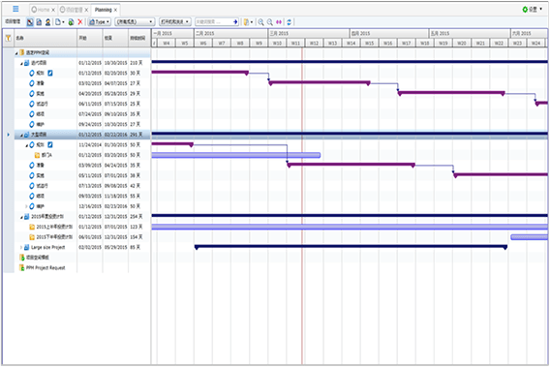Viewport: 550px width, 368px height.
Task: Click the yellow filter funnel icon
Action: [x=8, y=38]
